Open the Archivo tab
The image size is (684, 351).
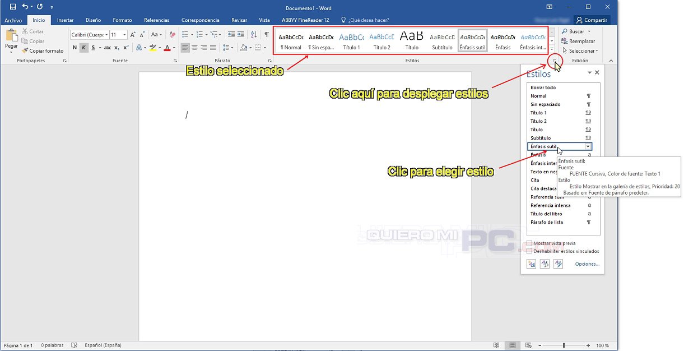pyautogui.click(x=13, y=20)
